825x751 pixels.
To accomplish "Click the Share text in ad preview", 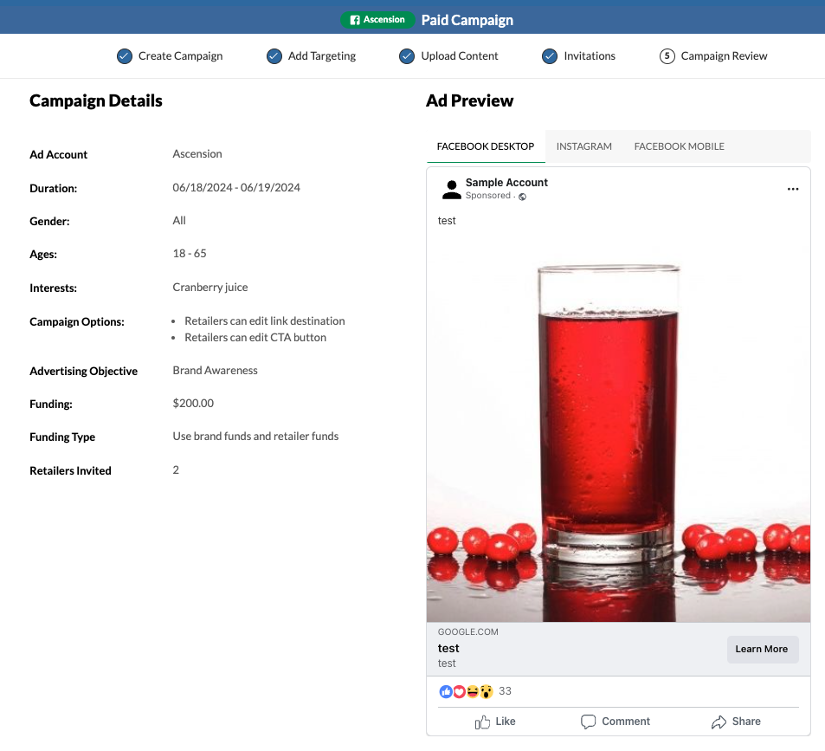I will tap(746, 722).
